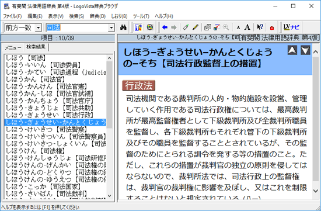Viewport: 321px width, 211px height.
Task: Click results list scrollbar down arrow
Action: 110,196
